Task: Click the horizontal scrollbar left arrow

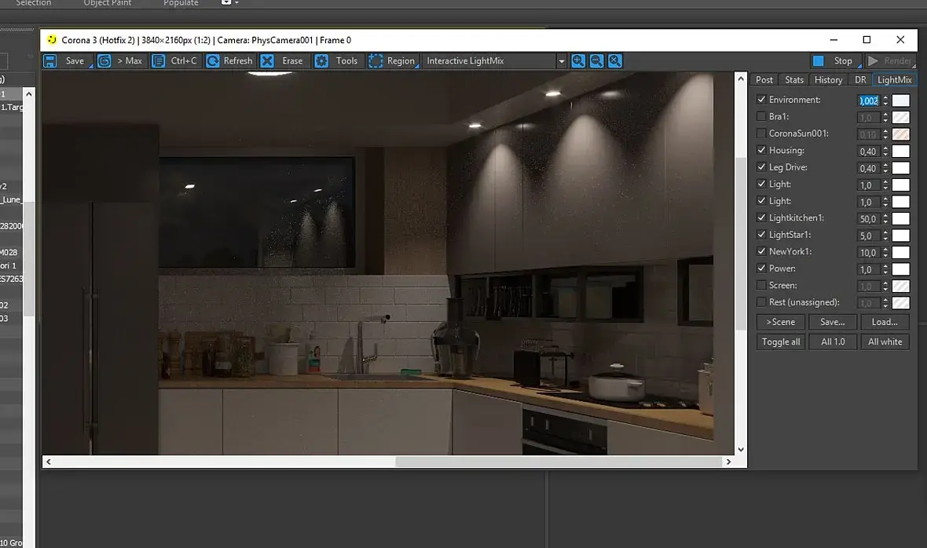Action: (49, 462)
